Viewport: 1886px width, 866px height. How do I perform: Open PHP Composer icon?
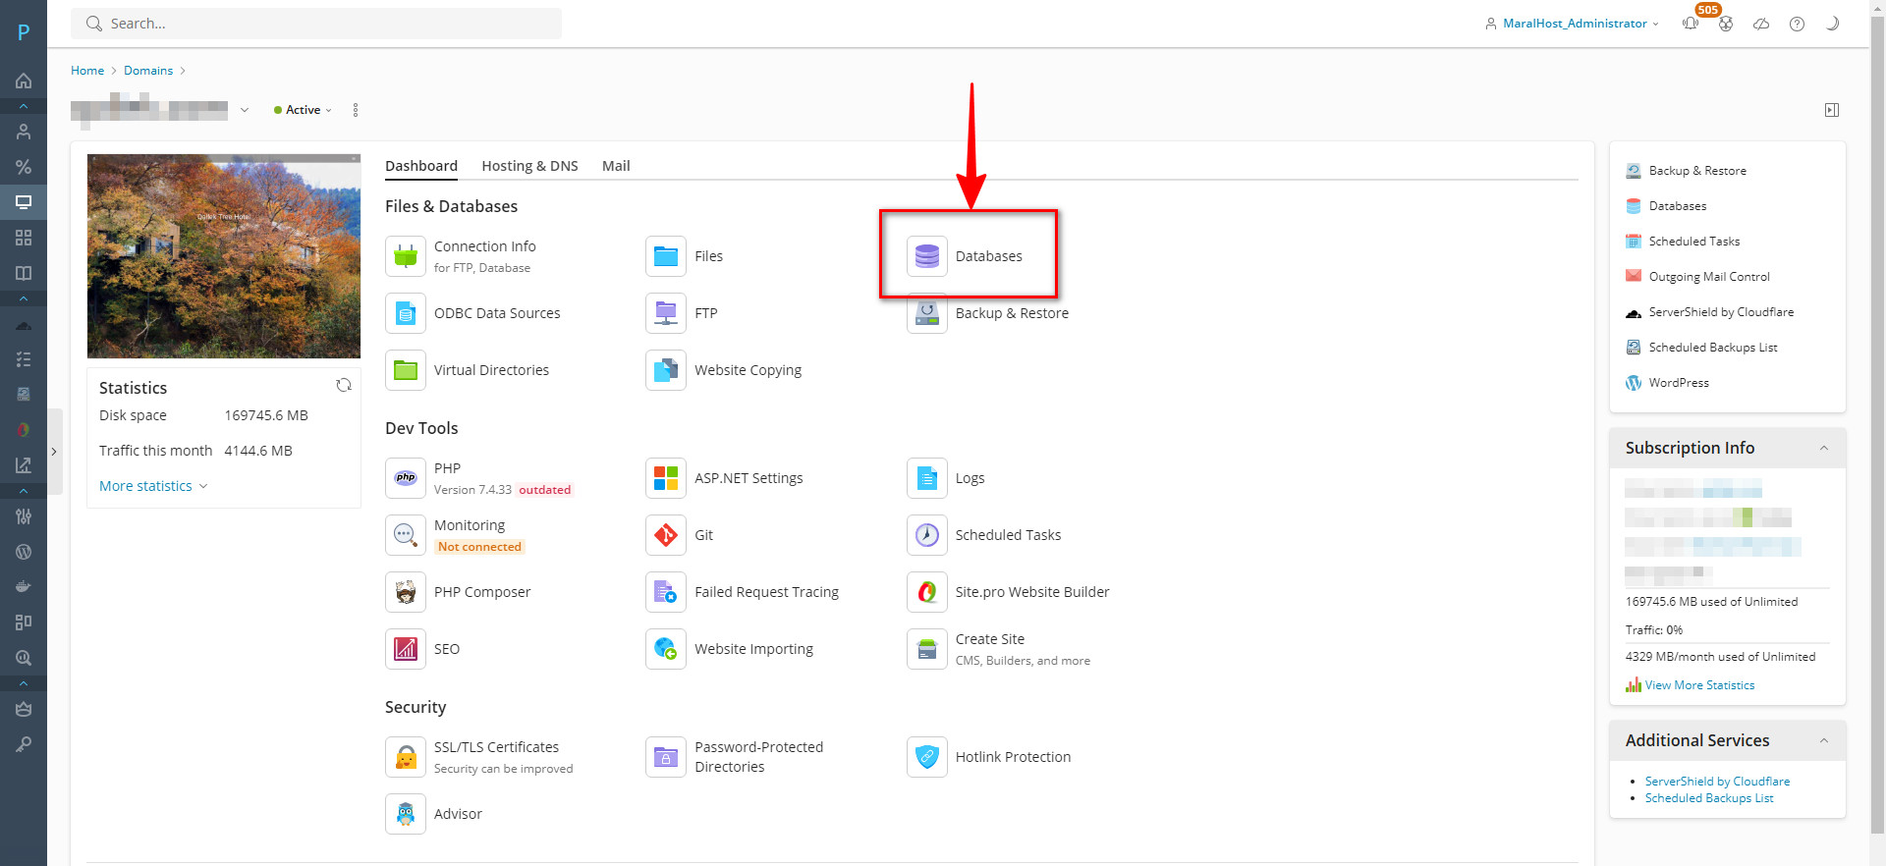pyautogui.click(x=406, y=592)
